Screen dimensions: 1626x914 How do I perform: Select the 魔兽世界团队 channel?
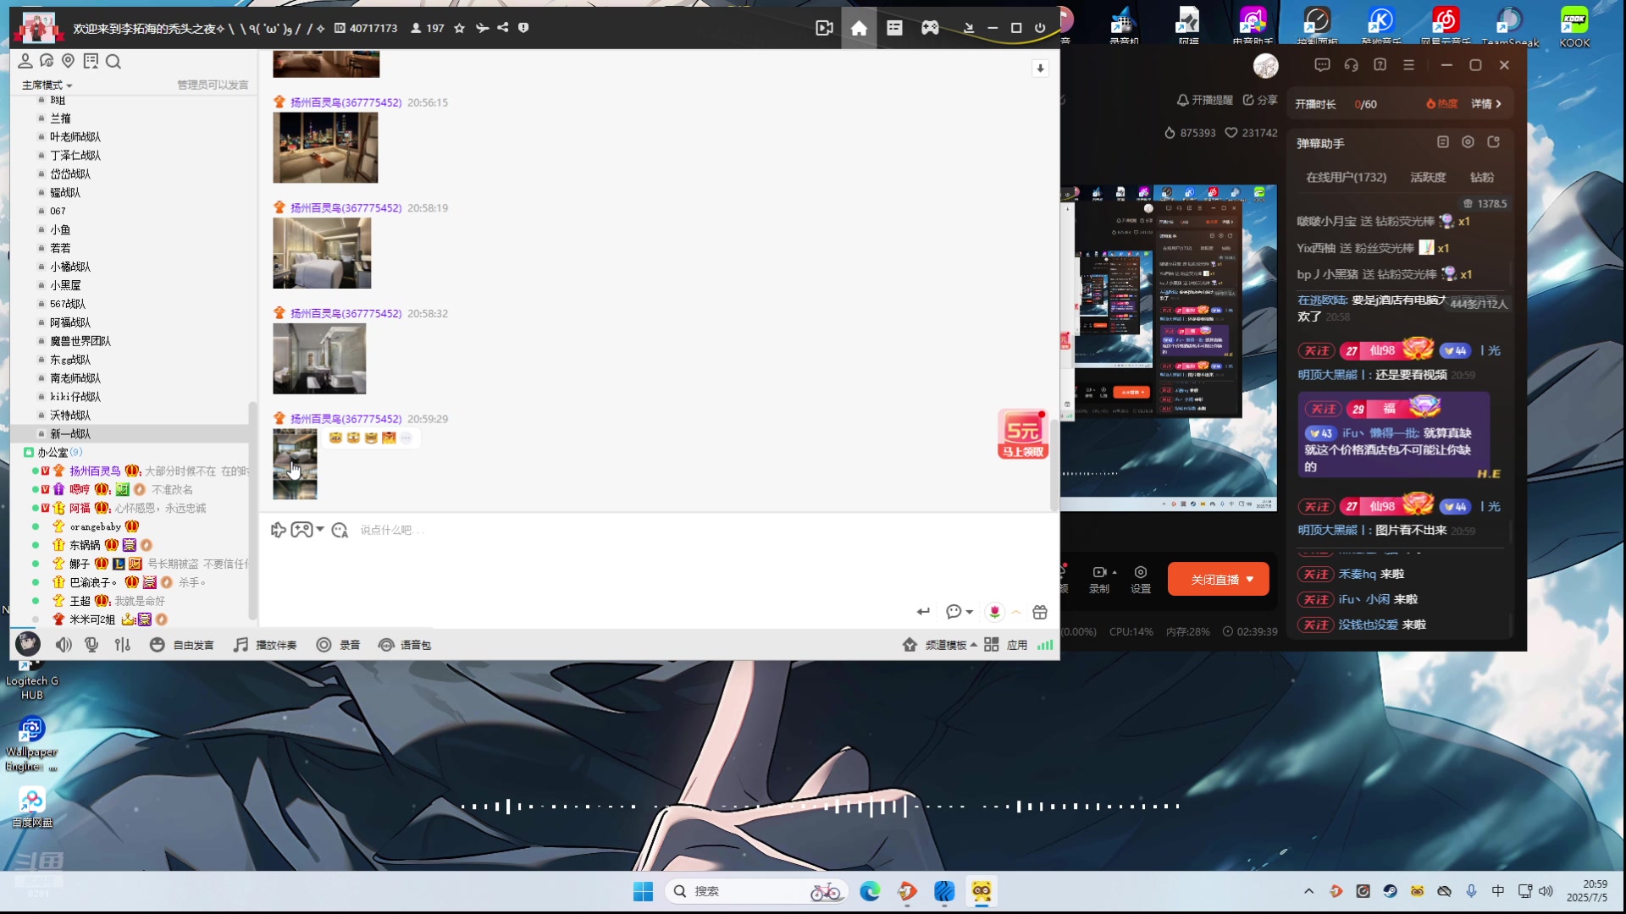tap(80, 341)
